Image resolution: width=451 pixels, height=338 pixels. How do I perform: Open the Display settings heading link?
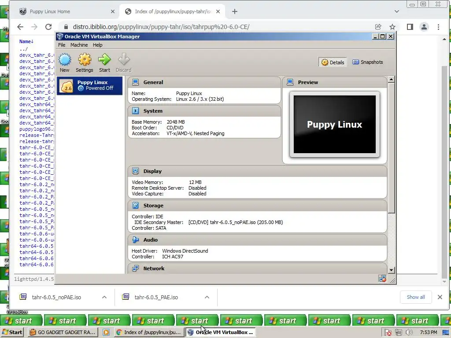[152, 171]
